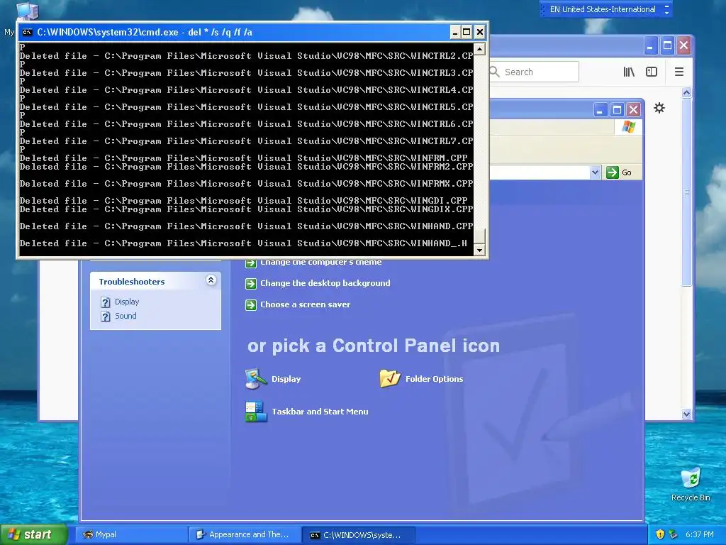Screen dimensions: 726x545
Task: Maximize the cmd.exe window
Action: [467, 32]
